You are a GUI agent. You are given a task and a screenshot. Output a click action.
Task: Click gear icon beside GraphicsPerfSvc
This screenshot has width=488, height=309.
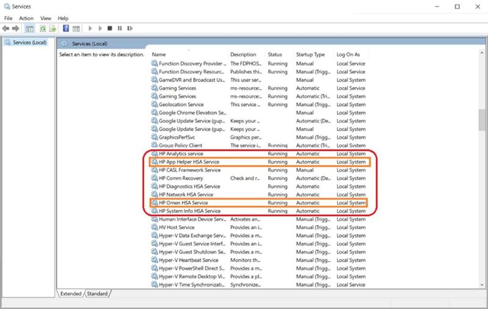click(154, 137)
